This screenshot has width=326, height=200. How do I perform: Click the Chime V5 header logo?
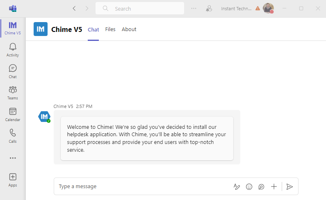click(41, 29)
